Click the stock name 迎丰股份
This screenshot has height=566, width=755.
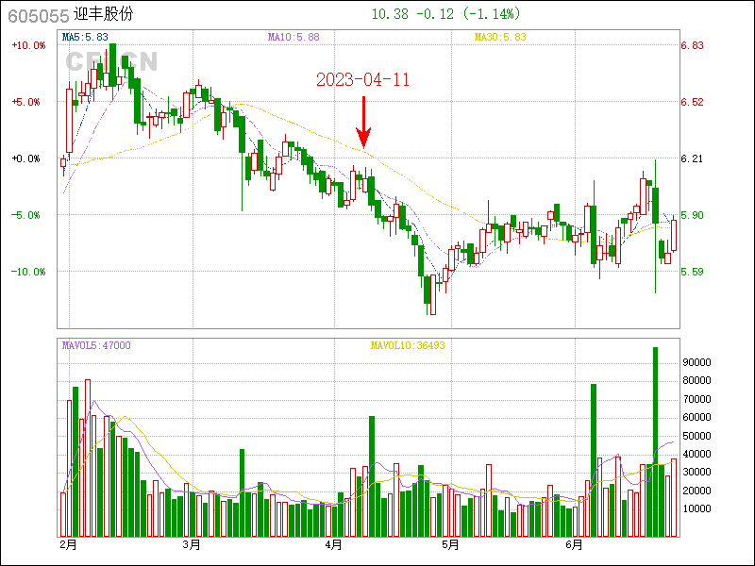click(103, 14)
